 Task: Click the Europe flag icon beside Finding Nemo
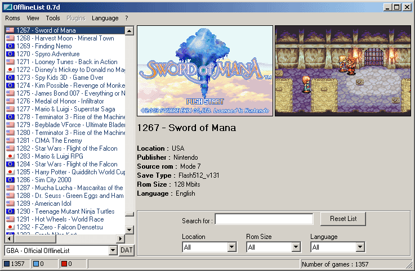point(10,46)
